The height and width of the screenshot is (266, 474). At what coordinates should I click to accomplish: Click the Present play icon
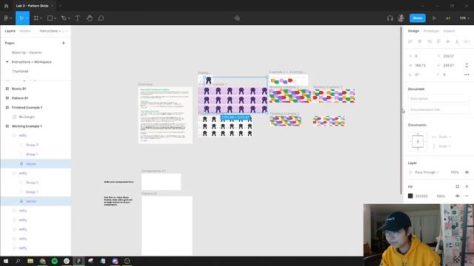pyautogui.click(x=434, y=18)
